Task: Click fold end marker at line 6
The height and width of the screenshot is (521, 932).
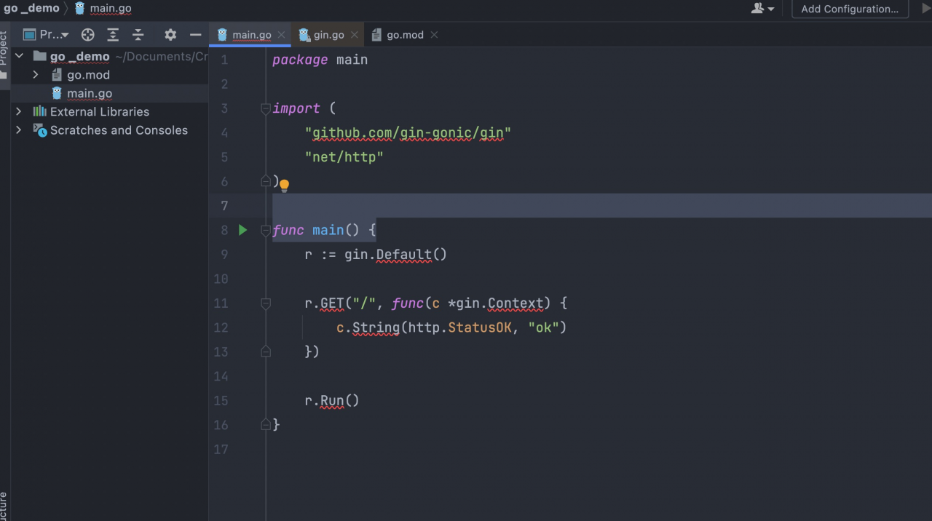Action: tap(266, 181)
